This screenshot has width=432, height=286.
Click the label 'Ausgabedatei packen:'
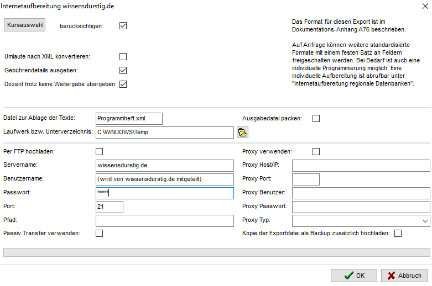[272, 119]
